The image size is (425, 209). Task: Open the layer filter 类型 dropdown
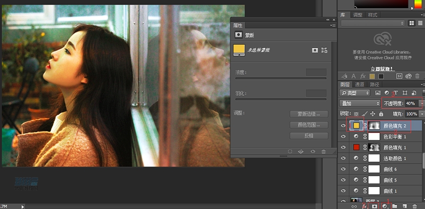tap(355, 93)
